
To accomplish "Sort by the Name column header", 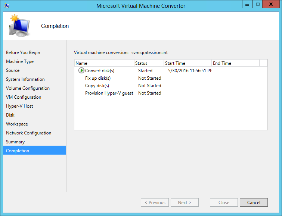I will click(x=104, y=63).
